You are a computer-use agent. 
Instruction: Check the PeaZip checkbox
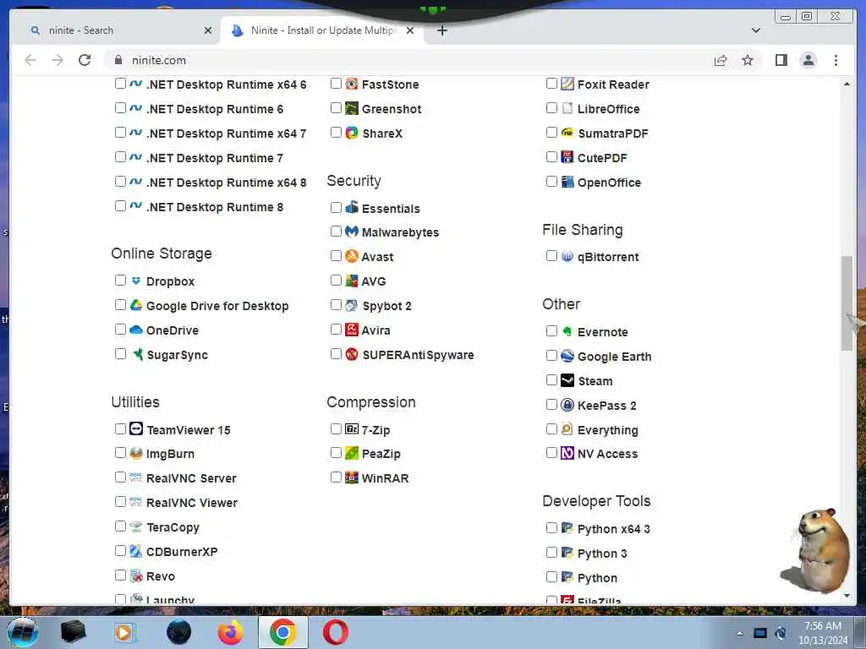[336, 453]
